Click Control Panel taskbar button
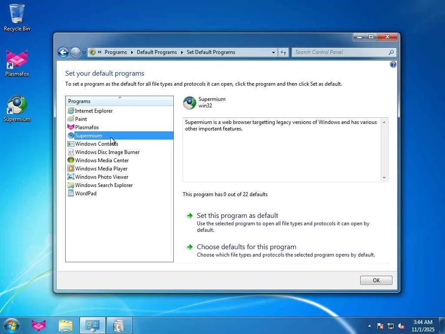The height and width of the screenshot is (334, 445). (93, 325)
